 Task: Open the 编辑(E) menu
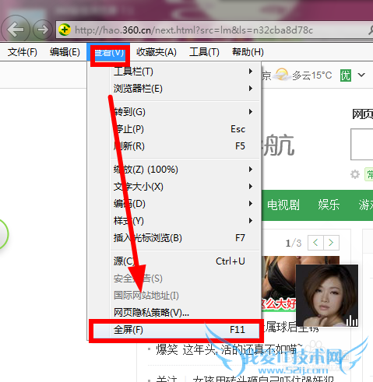point(65,52)
